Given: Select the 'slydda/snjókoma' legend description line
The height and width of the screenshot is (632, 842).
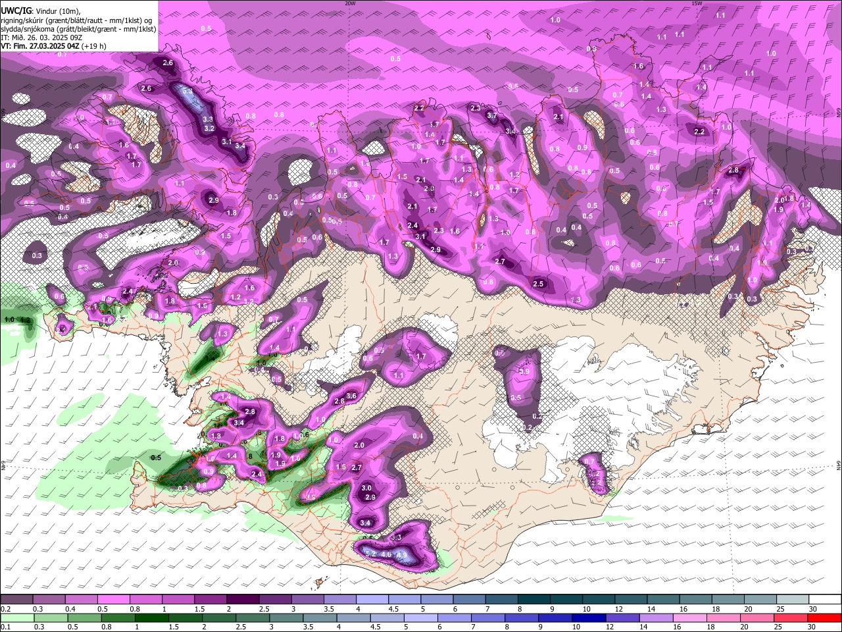Looking at the screenshot, I should pyautogui.click(x=78, y=29).
